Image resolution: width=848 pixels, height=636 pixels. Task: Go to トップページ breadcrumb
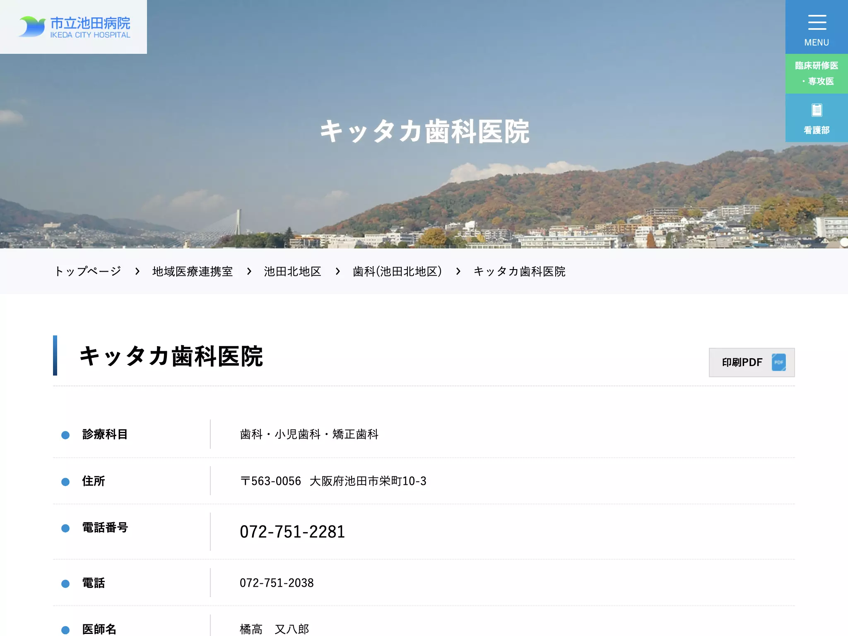[x=88, y=271]
